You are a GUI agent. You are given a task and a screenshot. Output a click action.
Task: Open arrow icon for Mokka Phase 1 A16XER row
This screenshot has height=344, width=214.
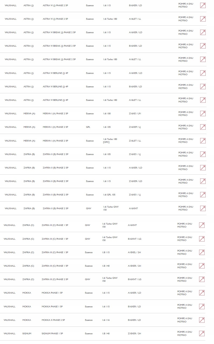click(x=202, y=293)
